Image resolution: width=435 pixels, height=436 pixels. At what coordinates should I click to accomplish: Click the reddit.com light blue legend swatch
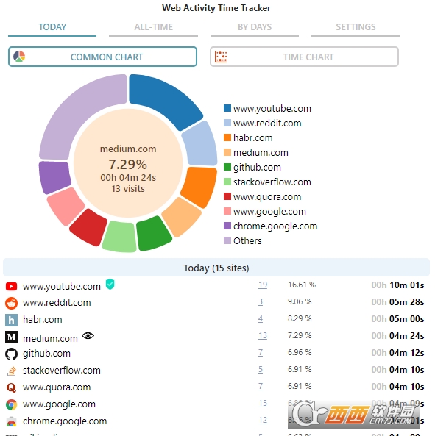pos(227,123)
